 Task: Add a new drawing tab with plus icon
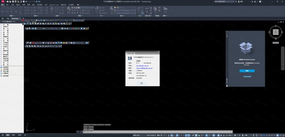24,18
